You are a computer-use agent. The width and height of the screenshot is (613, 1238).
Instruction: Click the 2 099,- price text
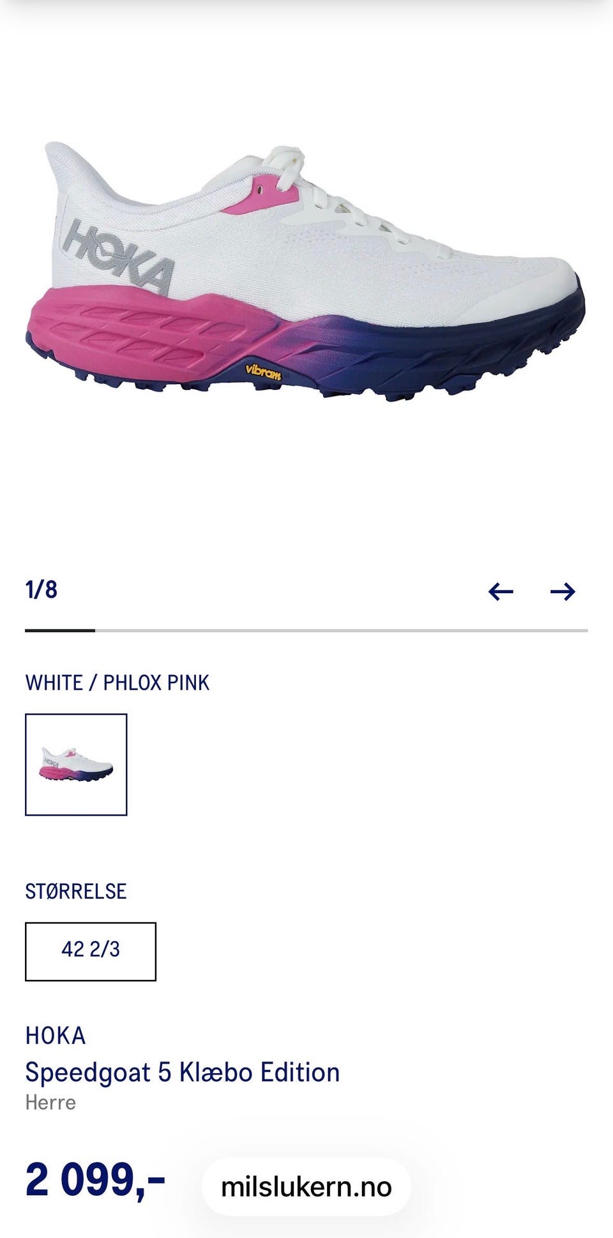point(95,1180)
